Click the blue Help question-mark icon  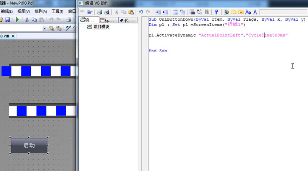(217, 12)
